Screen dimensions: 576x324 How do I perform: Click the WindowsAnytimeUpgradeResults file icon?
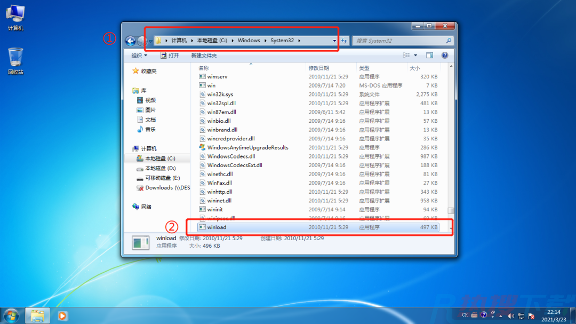click(202, 147)
